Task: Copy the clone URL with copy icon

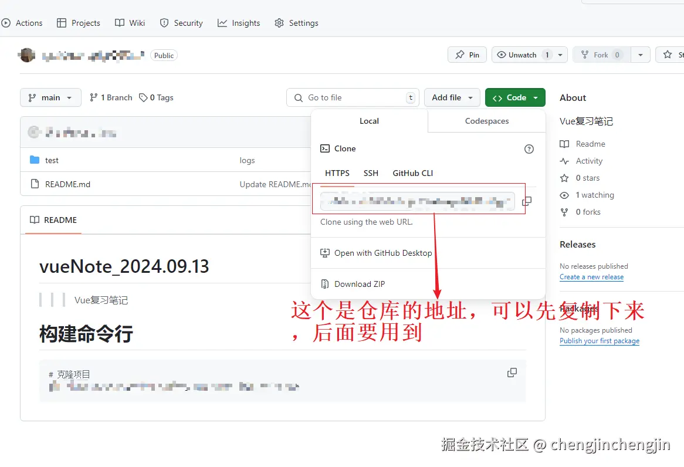Action: tap(527, 201)
